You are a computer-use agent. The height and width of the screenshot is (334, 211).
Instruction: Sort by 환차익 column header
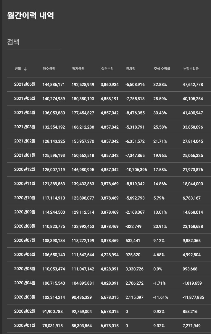point(131,69)
